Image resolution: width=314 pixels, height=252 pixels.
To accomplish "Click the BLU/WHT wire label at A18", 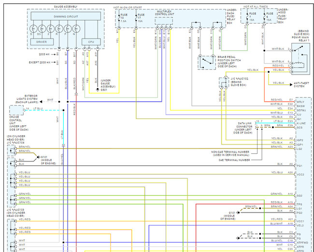I will pos(276,224).
